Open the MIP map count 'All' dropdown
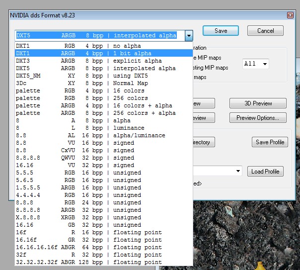300x270 pixels. pyautogui.click(x=256, y=64)
